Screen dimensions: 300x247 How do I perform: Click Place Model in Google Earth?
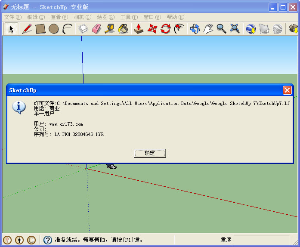(x=278, y=29)
